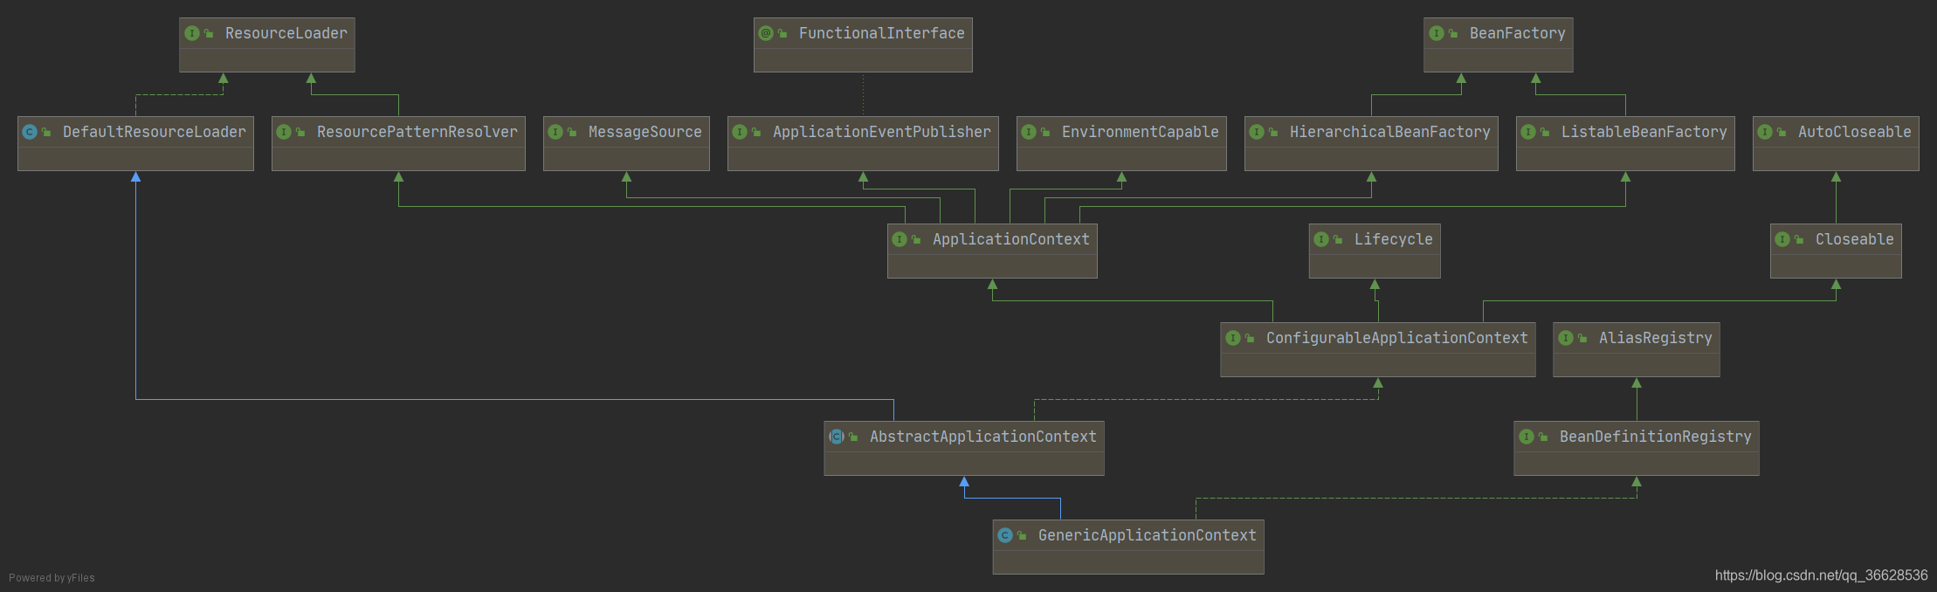Screen dimensions: 1937x592
Task: Select the BeanDefinitionRegistry label text
Action: [x=1656, y=437]
